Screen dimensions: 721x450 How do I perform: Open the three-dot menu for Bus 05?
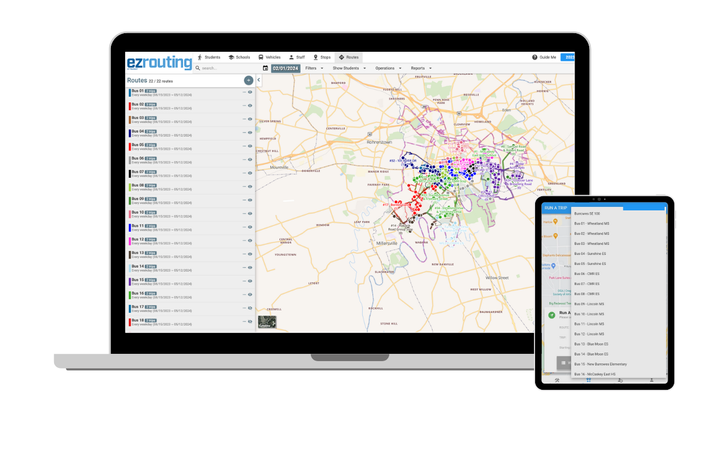[244, 146]
